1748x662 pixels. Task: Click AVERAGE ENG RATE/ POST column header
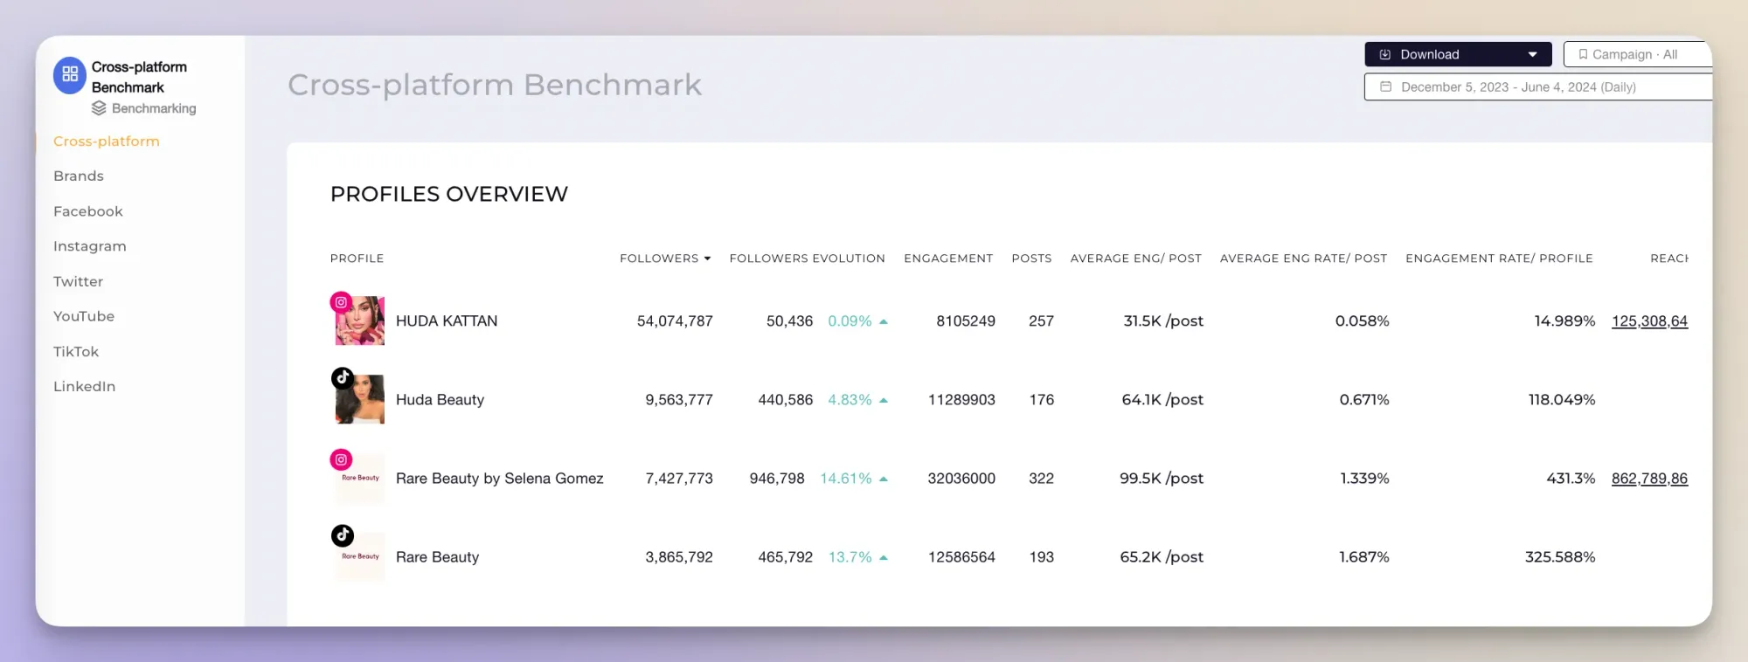point(1303,259)
